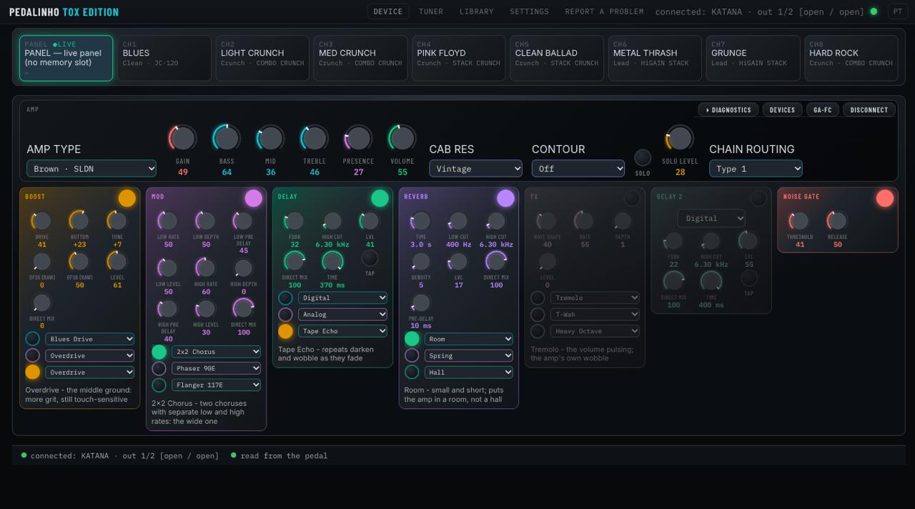This screenshot has height=509, width=915.
Task: Turn off the BOOST effect power button
Action: (127, 198)
